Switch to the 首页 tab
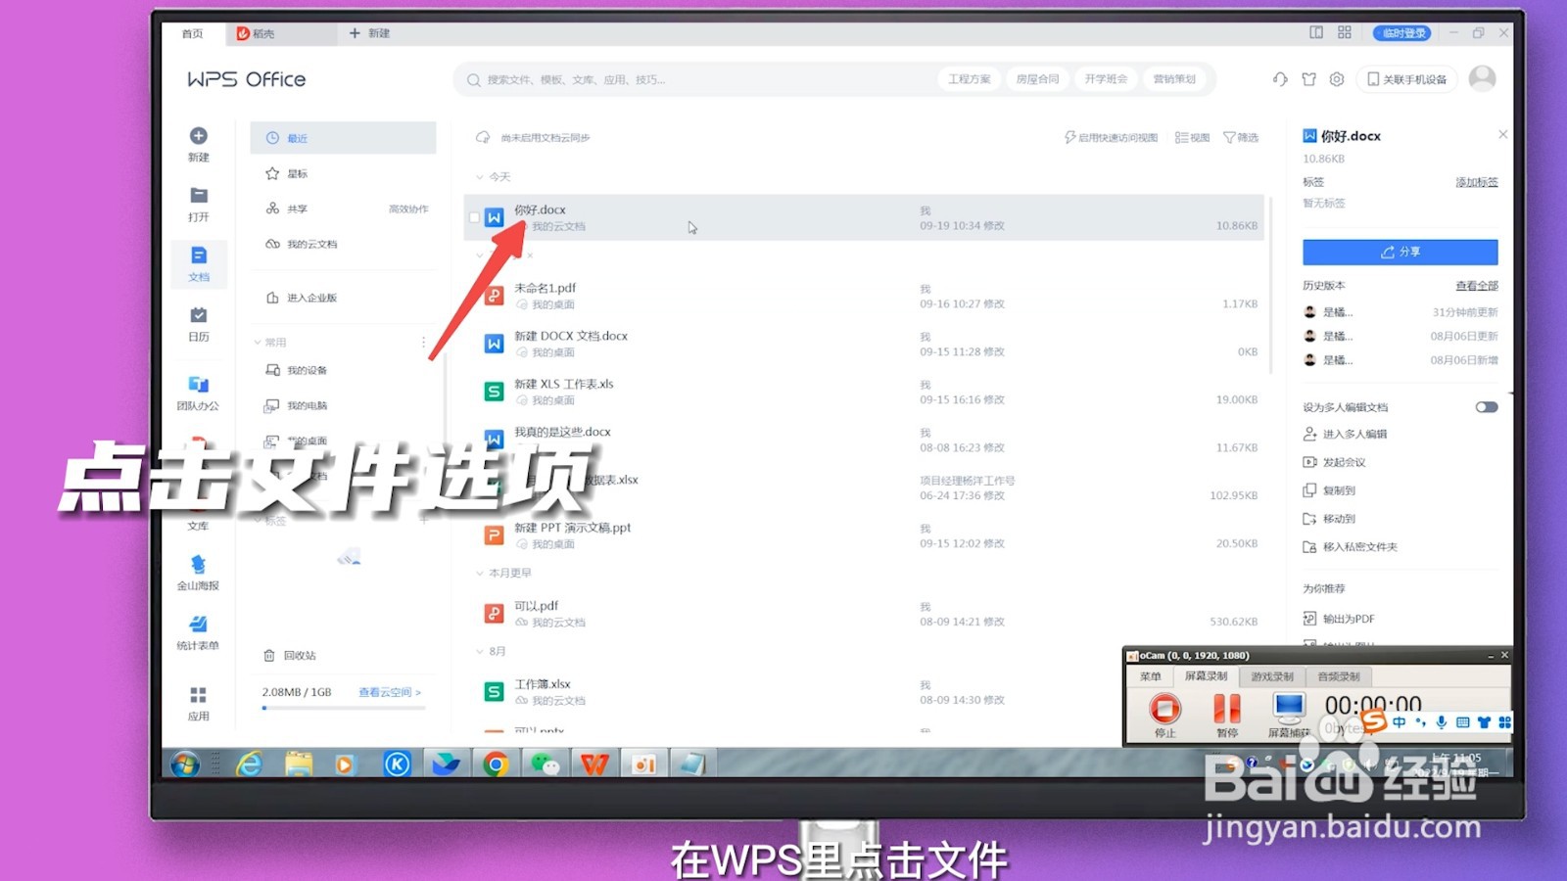1567x881 pixels. tap(193, 33)
